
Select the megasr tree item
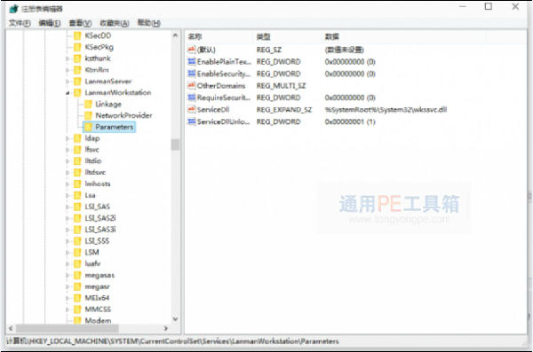[x=97, y=286]
